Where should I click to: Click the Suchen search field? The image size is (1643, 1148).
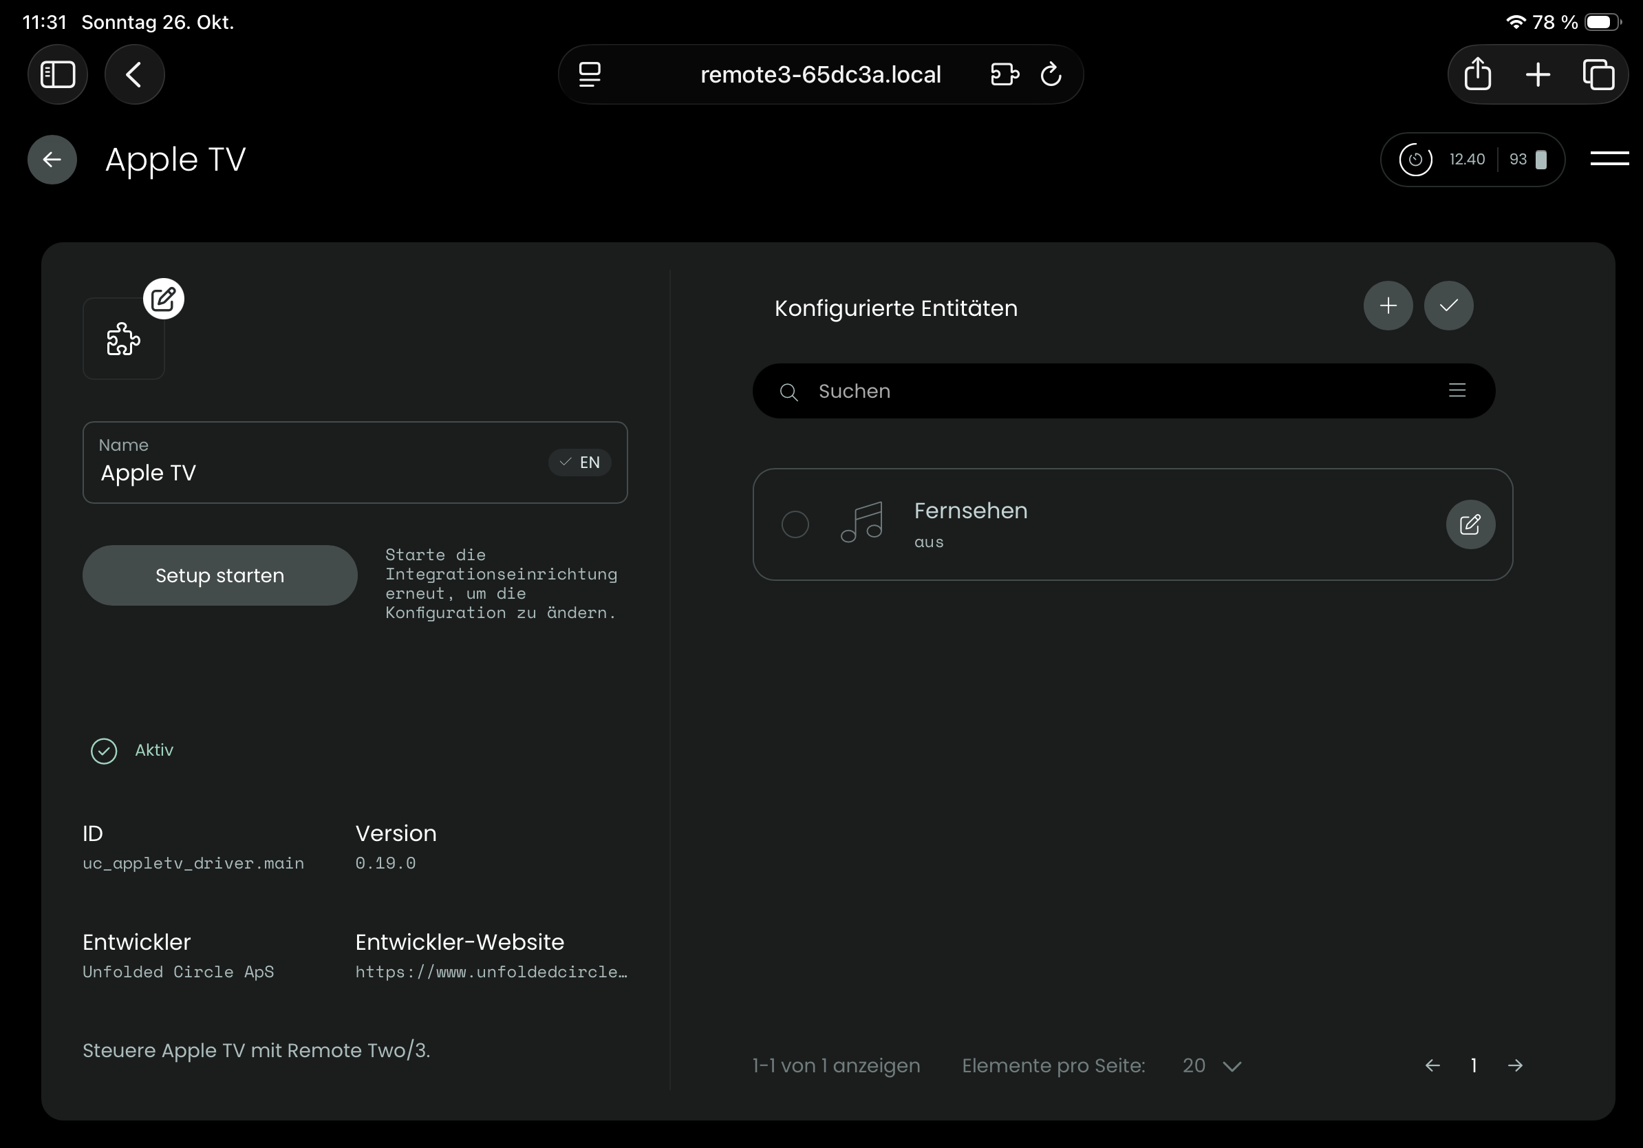click(1124, 391)
